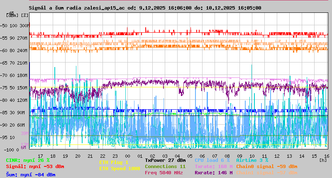Select the yellow ETH Plug 1 legend entry

click(x=114, y=162)
